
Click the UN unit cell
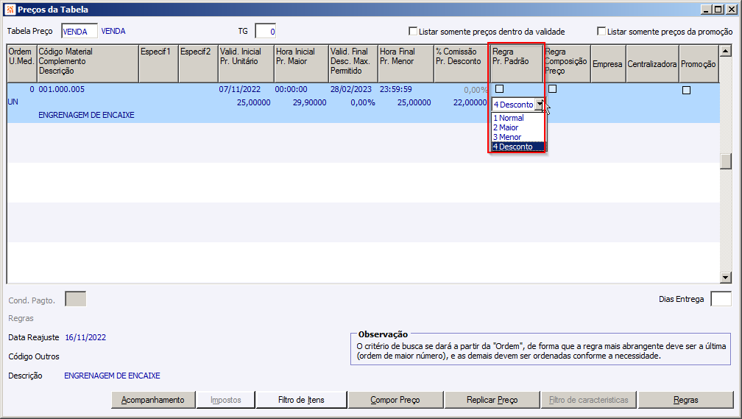tap(13, 102)
